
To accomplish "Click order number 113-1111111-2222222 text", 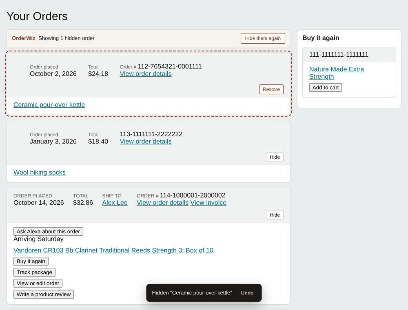I will pos(151,134).
